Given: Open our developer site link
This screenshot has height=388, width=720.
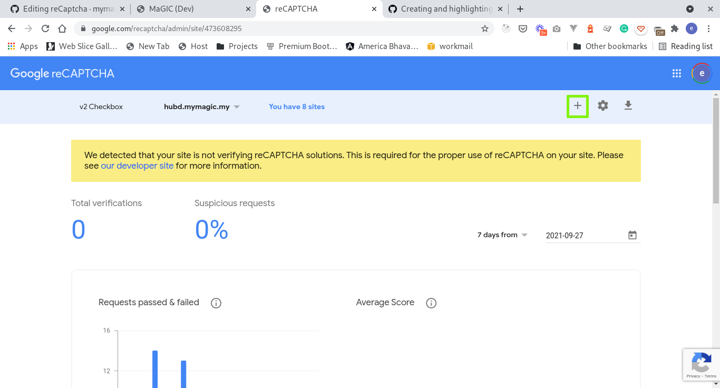Looking at the screenshot, I should pos(137,166).
